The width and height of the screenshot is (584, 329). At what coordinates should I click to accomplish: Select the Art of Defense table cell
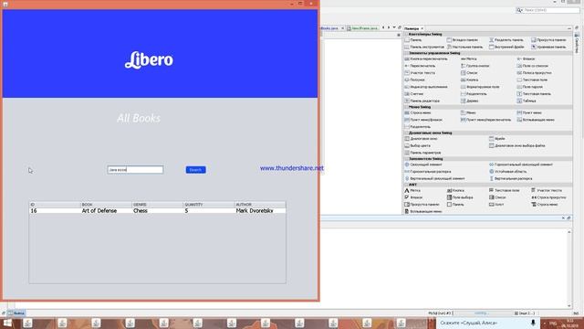pos(106,211)
